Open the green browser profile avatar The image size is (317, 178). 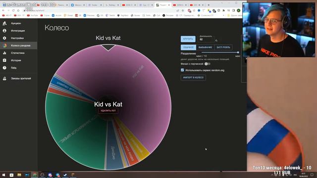tap(239, 10)
